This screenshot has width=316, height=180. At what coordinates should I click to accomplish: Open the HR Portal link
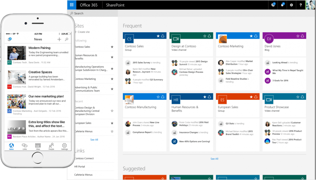pos(80,167)
